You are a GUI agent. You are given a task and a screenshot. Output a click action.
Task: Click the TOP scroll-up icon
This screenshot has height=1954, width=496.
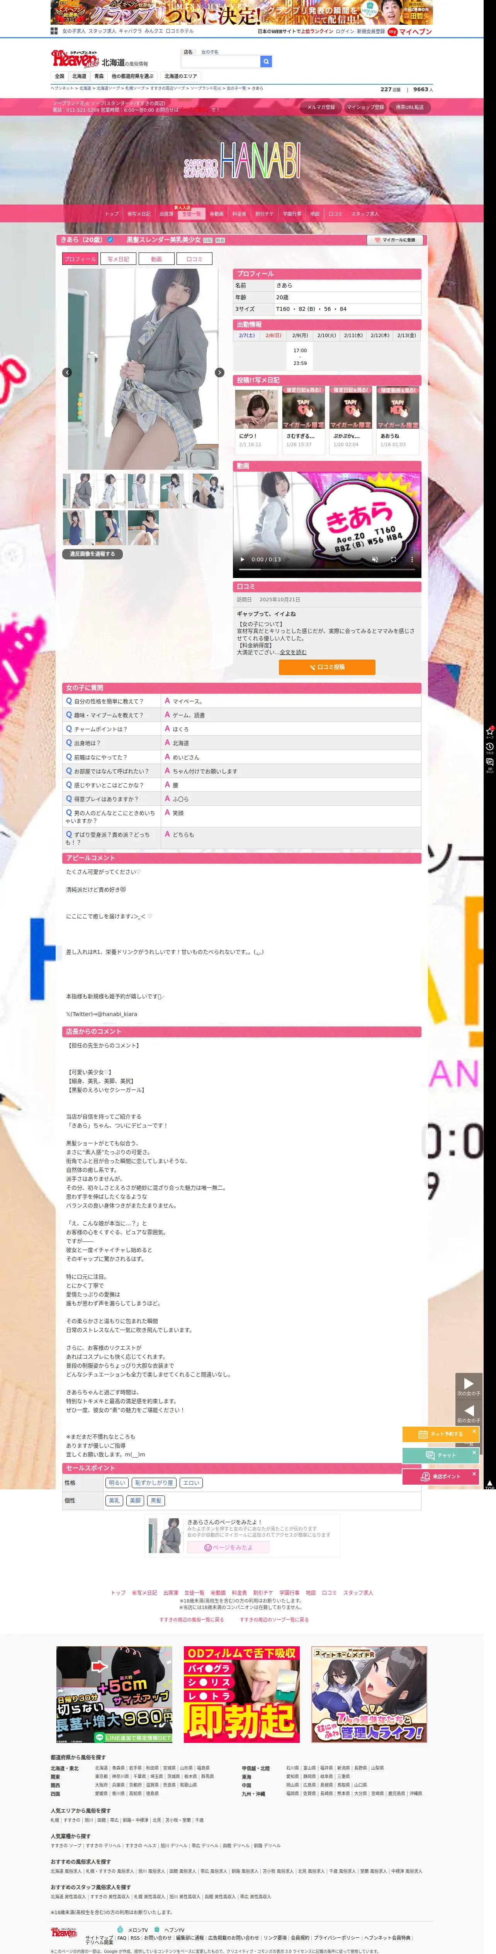pyautogui.click(x=489, y=1485)
